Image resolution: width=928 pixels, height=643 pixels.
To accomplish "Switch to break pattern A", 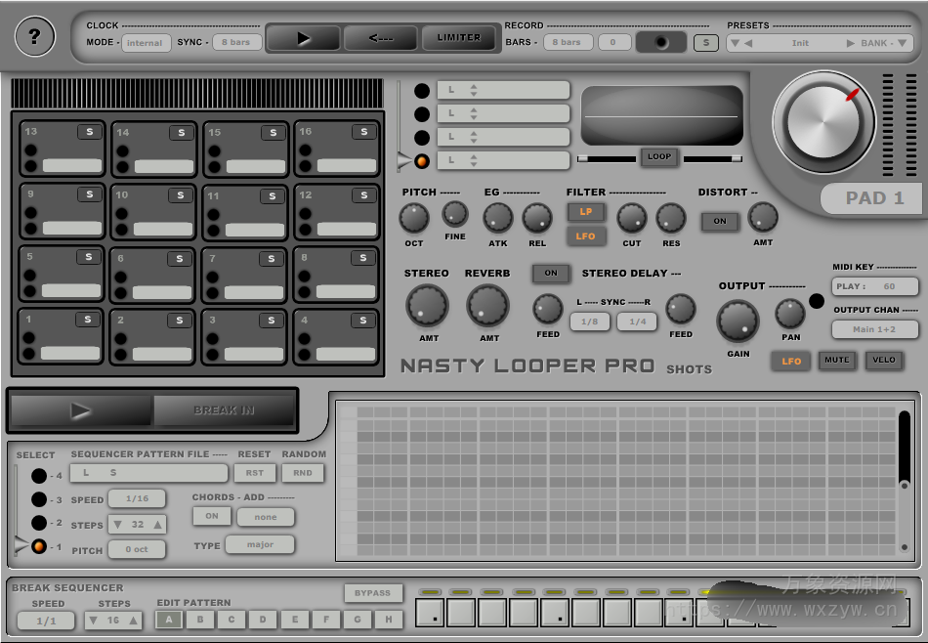I will pyautogui.click(x=168, y=620).
